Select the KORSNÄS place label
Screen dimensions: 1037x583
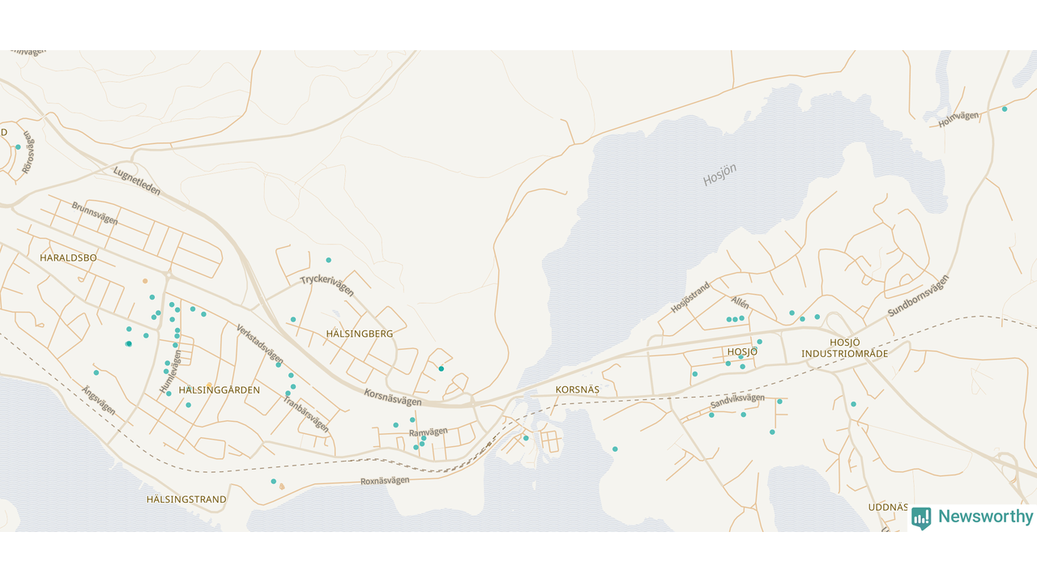[x=577, y=389]
